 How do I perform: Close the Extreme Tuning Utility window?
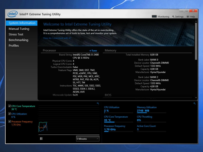pyautogui.click(x=193, y=11)
